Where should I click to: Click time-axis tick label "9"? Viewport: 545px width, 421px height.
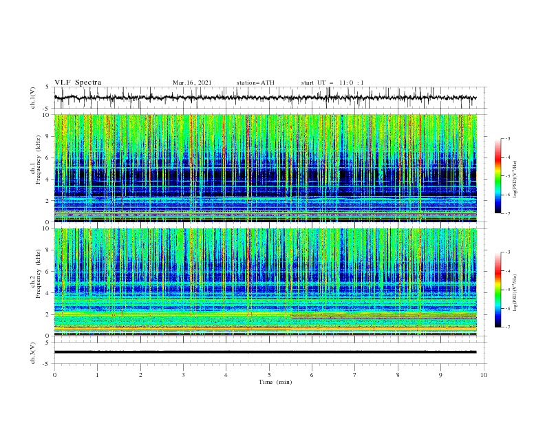pyautogui.click(x=440, y=375)
